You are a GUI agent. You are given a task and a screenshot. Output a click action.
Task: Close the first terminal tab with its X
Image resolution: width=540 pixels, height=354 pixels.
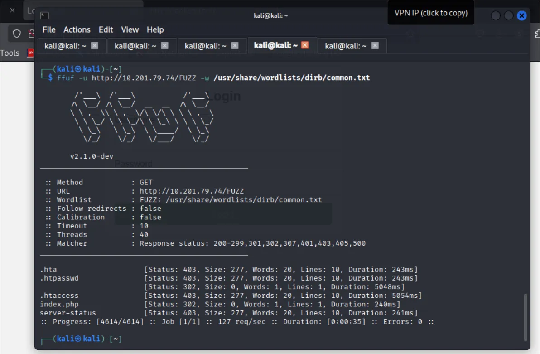click(94, 45)
